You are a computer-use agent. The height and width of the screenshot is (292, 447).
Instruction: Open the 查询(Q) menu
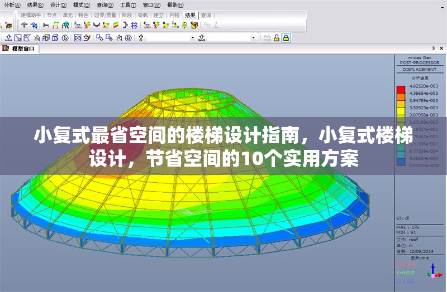click(x=105, y=5)
